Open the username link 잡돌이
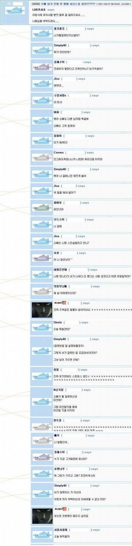132x546 pixels. click(58, 136)
